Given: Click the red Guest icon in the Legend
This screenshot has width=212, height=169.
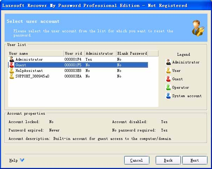Looking at the screenshot, I should (168, 79).
